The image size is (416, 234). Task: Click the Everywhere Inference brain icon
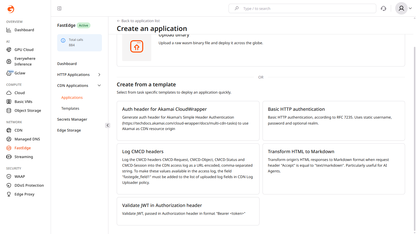pyautogui.click(x=9, y=61)
